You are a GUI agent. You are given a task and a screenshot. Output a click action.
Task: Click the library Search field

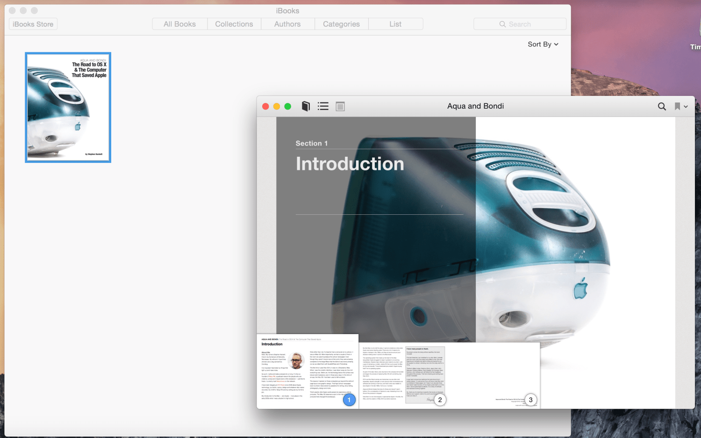click(520, 24)
